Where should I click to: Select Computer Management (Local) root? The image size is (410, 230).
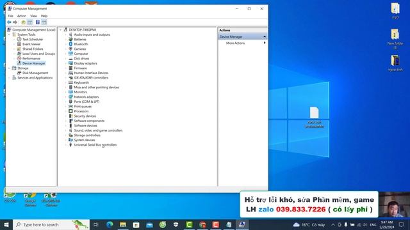[x=34, y=30]
